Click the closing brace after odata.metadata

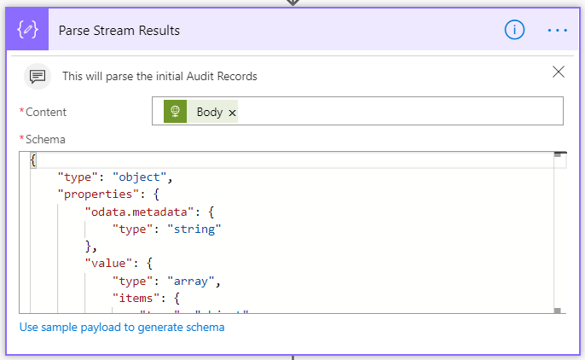tap(91, 247)
